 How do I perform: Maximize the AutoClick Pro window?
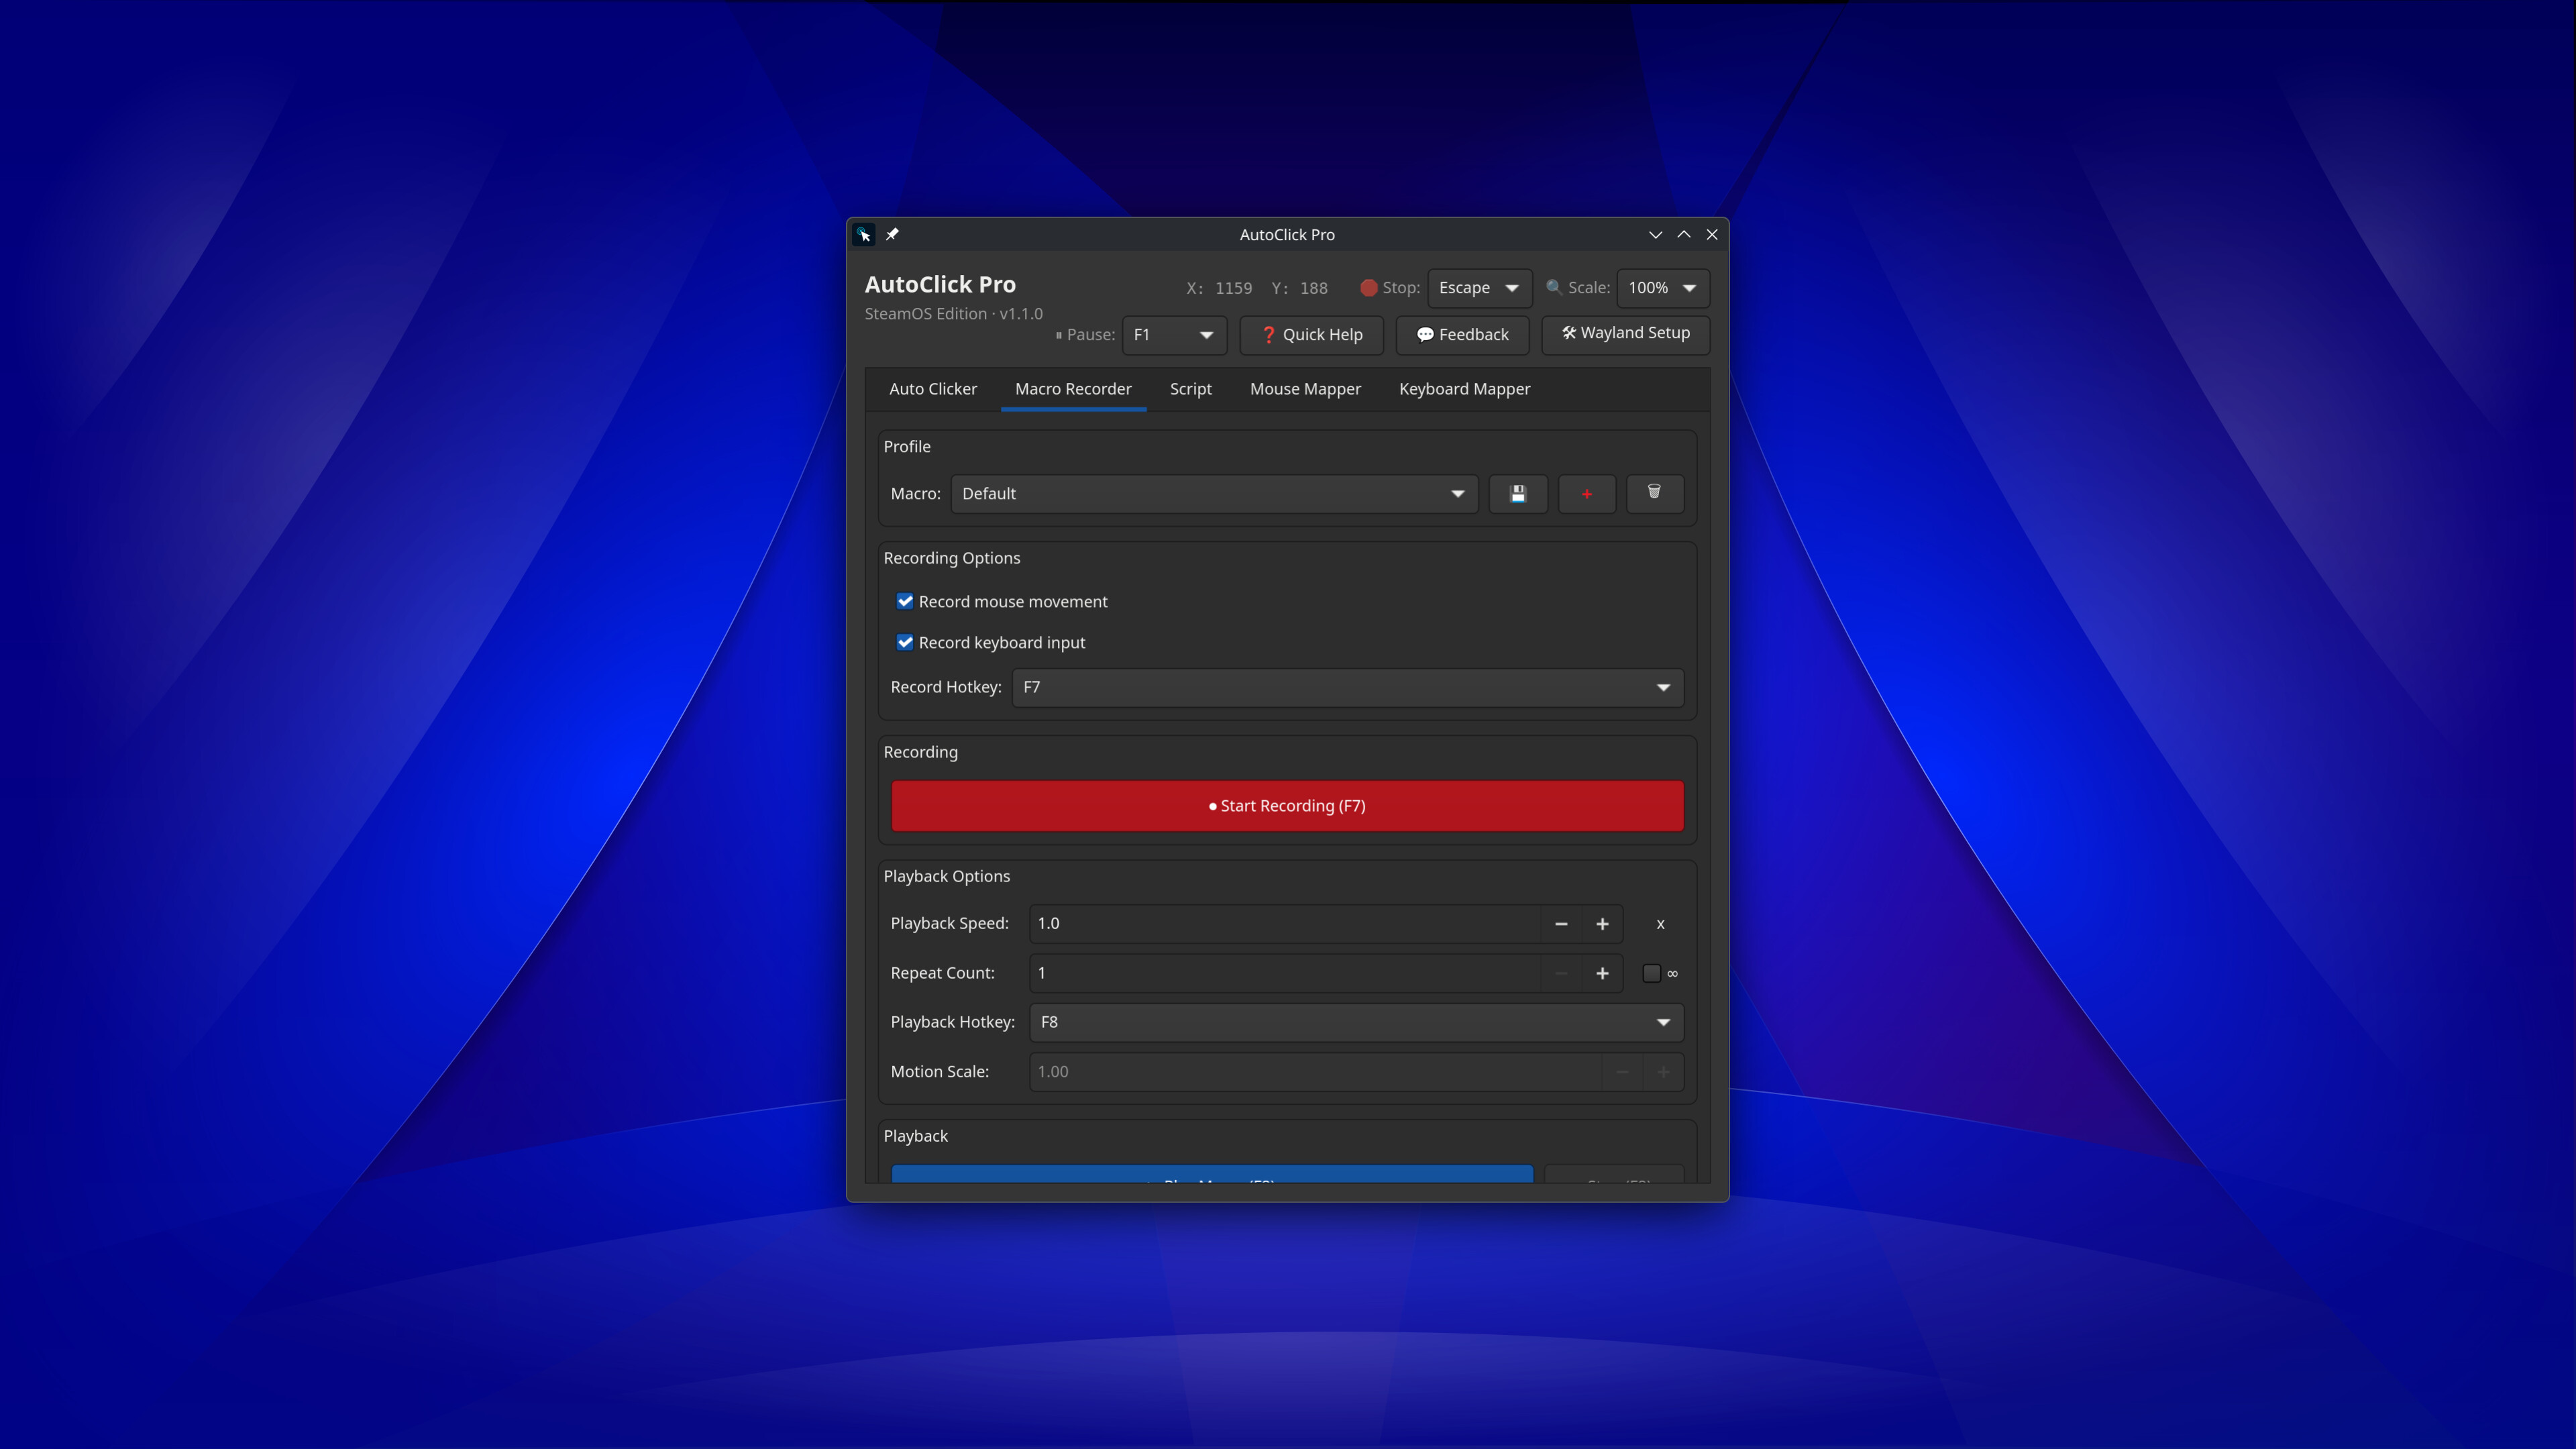[1684, 235]
